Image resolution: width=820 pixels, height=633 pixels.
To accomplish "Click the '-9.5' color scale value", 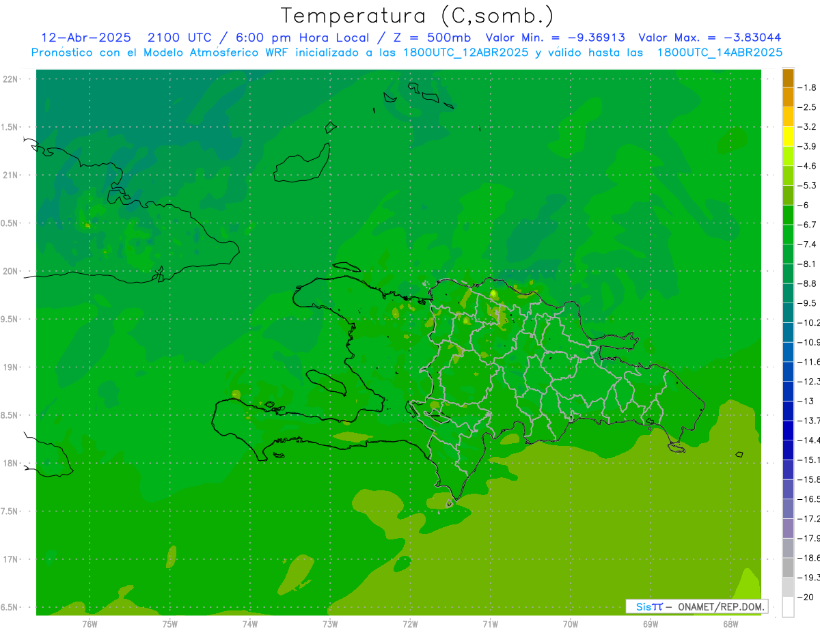I will click(807, 303).
